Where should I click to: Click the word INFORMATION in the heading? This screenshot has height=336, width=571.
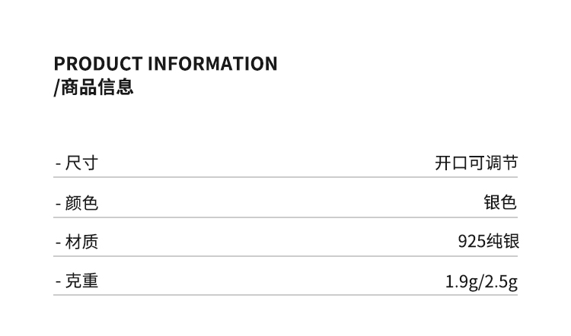click(212, 64)
